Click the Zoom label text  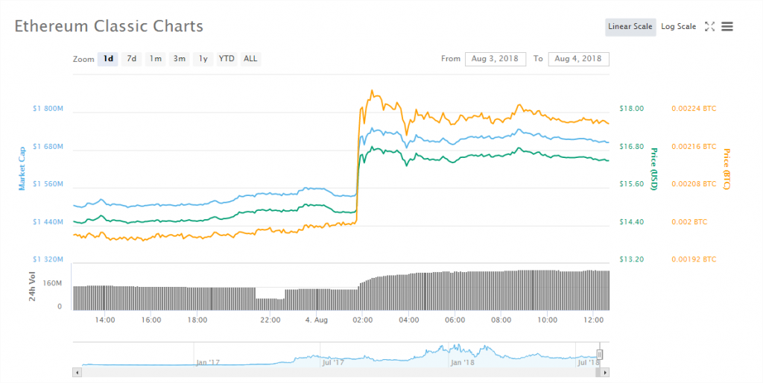click(83, 60)
